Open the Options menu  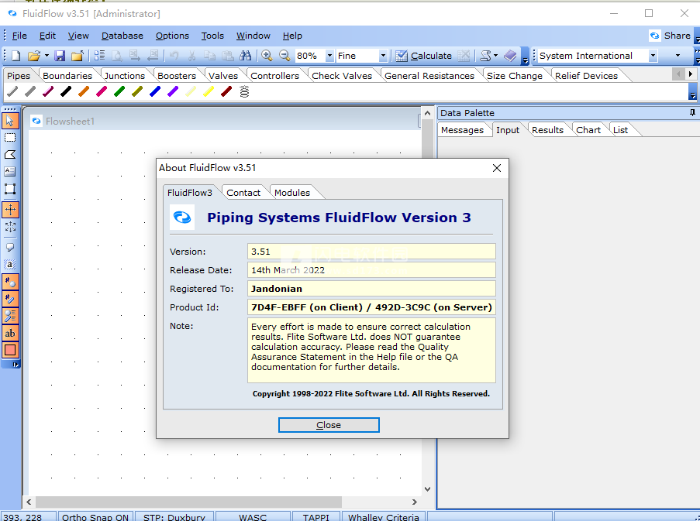(172, 36)
